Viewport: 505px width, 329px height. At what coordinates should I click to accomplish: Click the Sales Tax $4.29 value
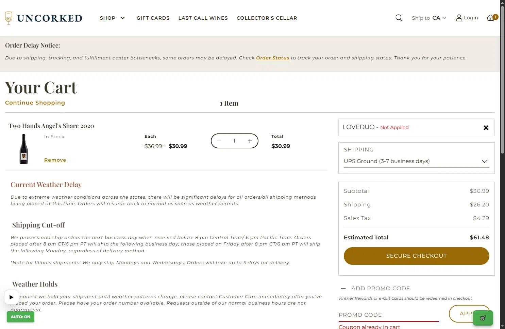481,218
